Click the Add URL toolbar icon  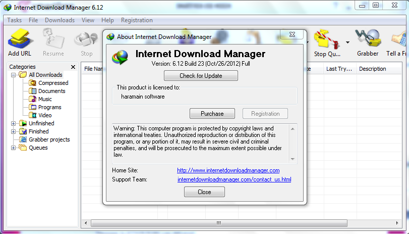coord(20,39)
